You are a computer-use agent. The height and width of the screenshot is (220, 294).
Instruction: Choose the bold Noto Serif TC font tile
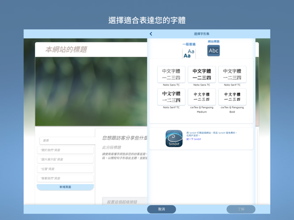click(x=171, y=97)
